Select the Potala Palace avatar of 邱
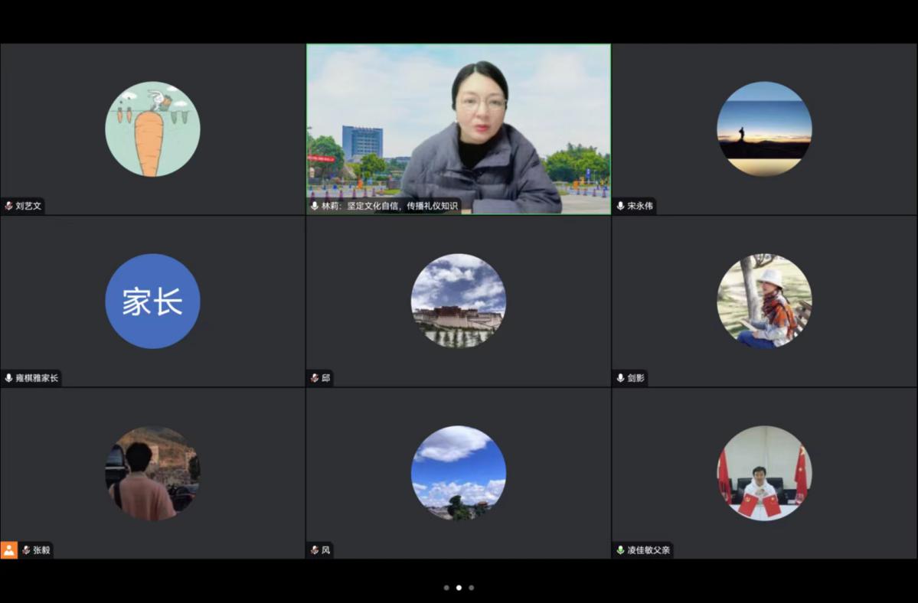This screenshot has height=603, width=918. tap(458, 301)
